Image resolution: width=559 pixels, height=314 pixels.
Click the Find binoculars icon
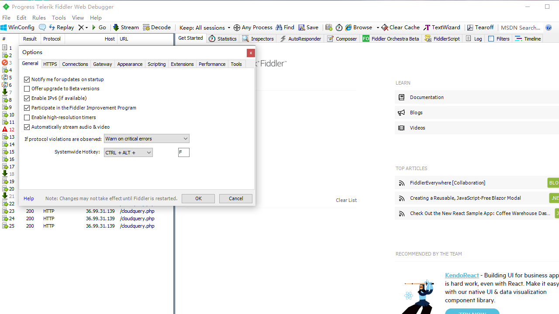[x=279, y=27]
